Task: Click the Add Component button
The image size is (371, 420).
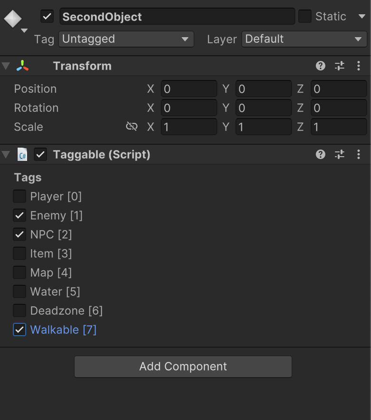Action: [183, 367]
